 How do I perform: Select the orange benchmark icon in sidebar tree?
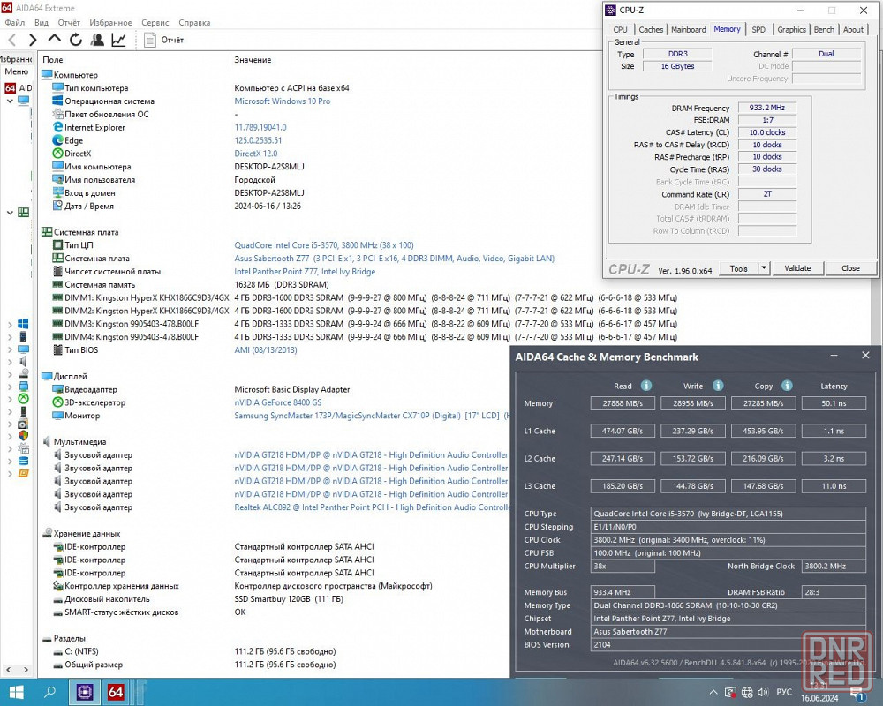(x=23, y=474)
